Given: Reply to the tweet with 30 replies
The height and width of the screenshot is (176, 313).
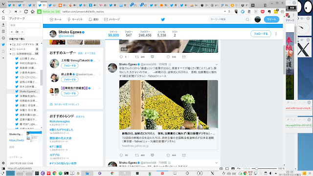Looking at the screenshot, I should (x=121, y=155).
